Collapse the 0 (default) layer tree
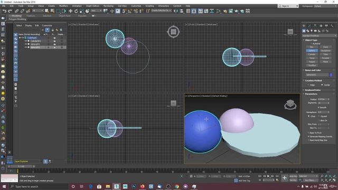Image resolution: width=338 pixels, height=190 pixels. pos(20,37)
